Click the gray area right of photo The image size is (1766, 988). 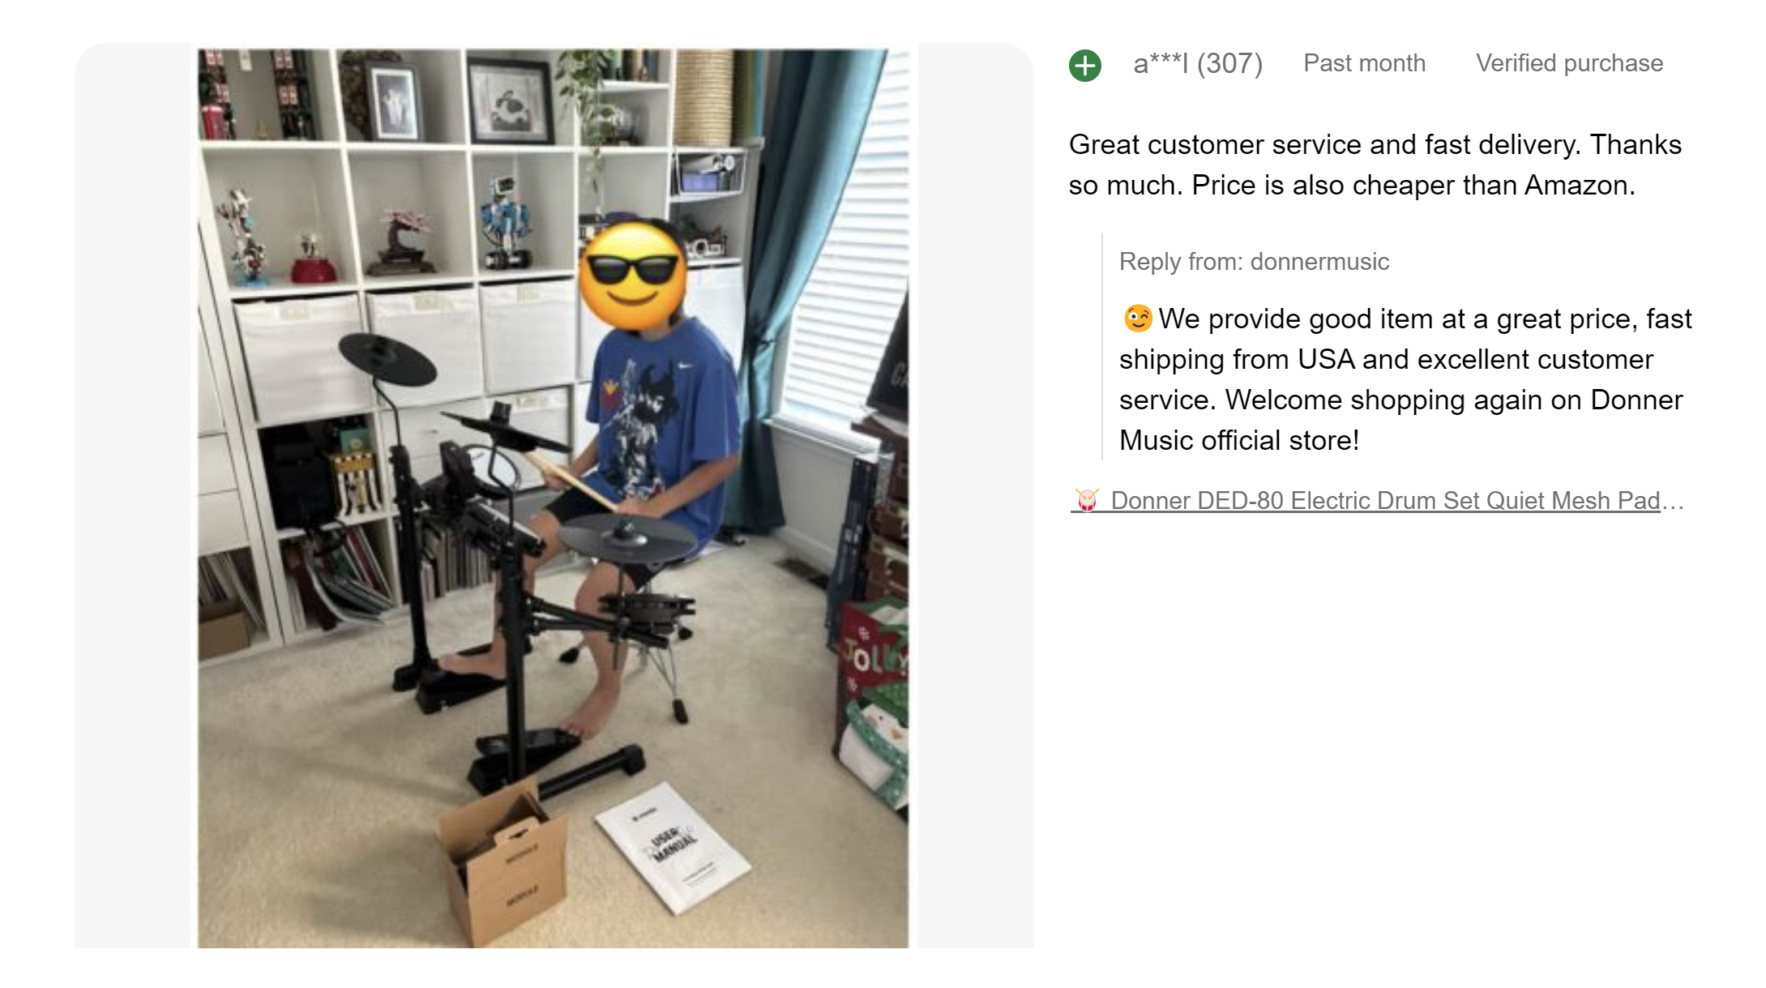pyautogui.click(x=971, y=495)
